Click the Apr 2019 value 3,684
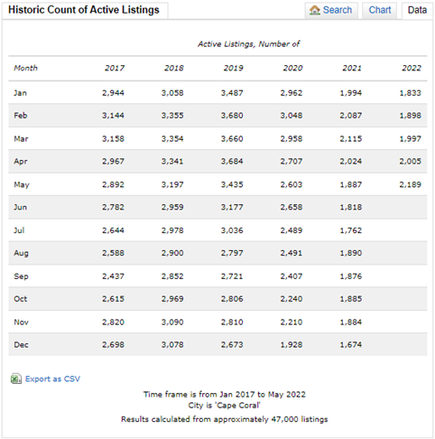435x439 pixels. click(232, 162)
